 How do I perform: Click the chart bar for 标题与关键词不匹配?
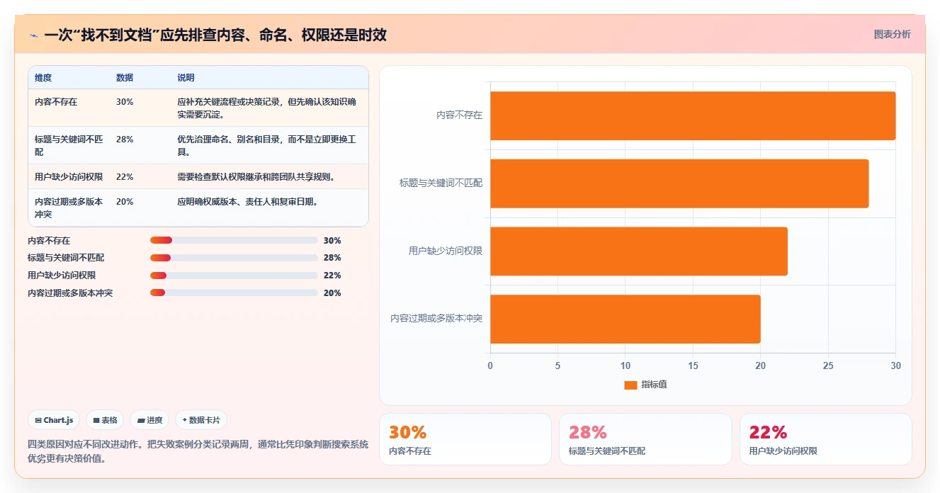[x=679, y=183]
